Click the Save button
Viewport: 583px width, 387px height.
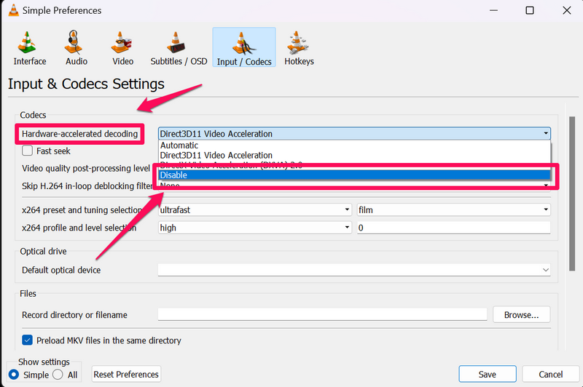[487, 375]
